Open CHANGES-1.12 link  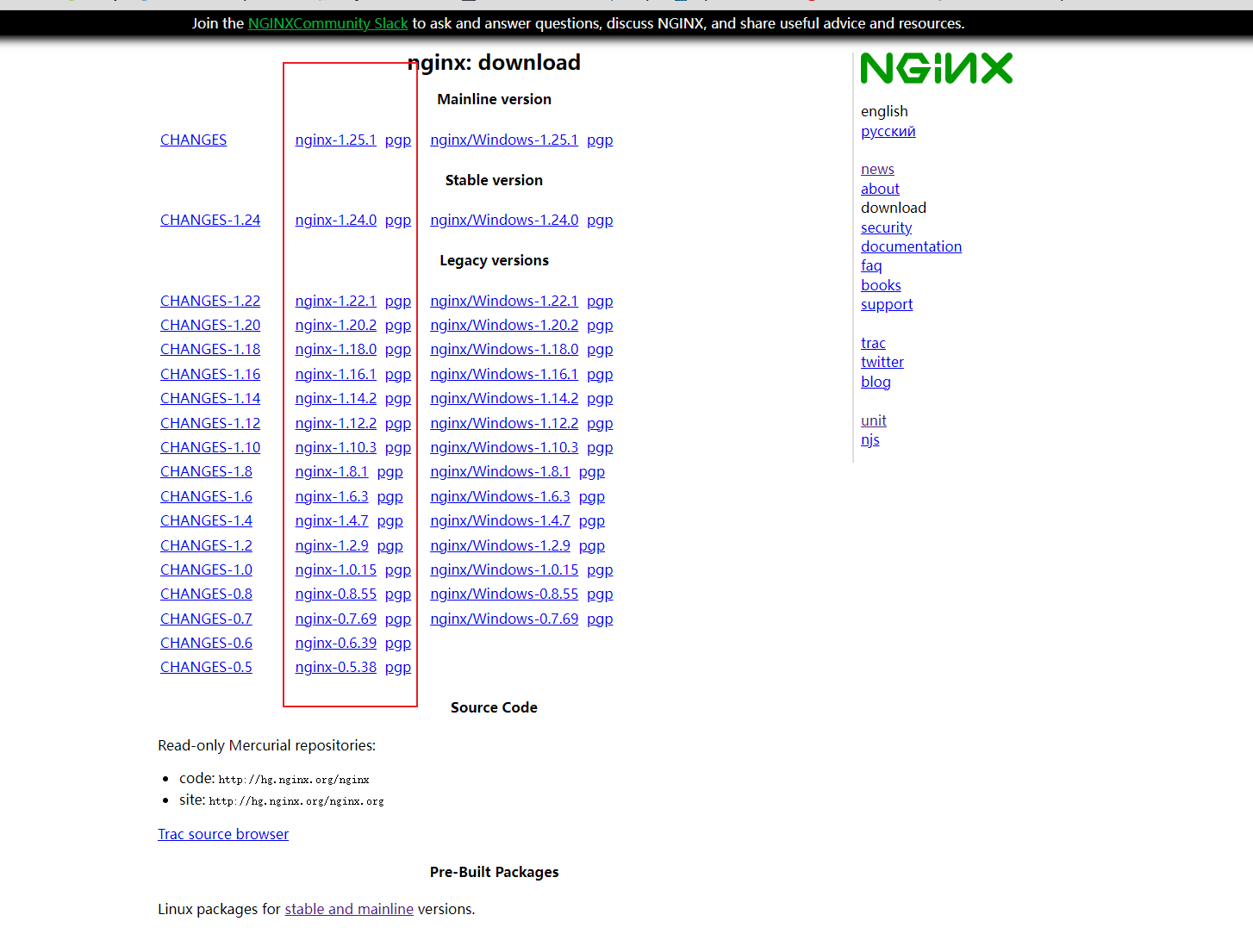(x=210, y=423)
